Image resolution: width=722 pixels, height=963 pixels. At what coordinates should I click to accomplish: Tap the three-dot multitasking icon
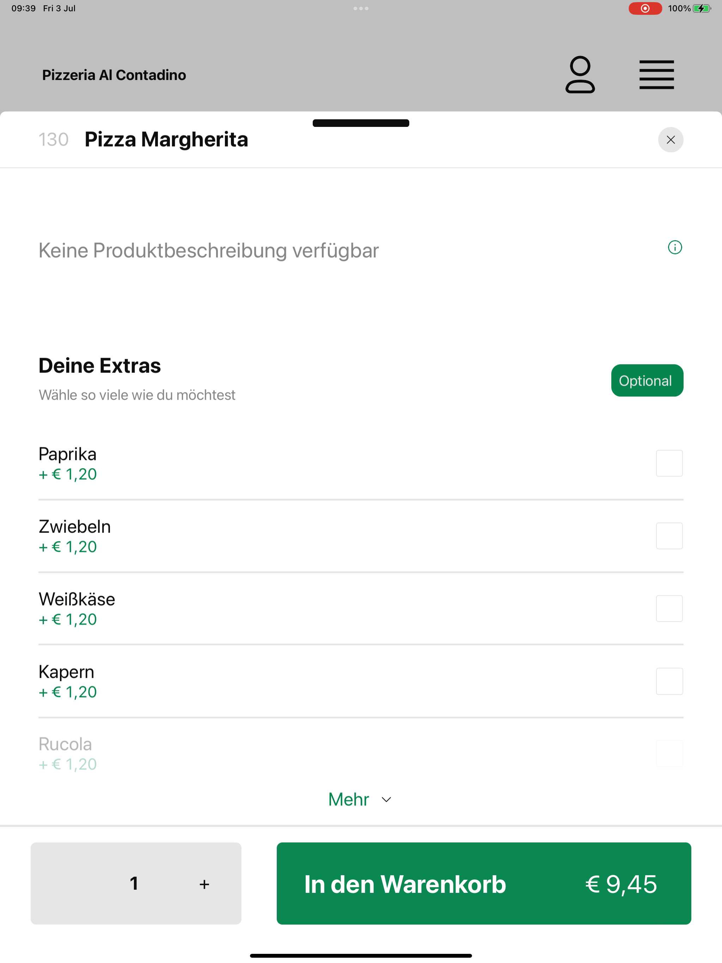pyautogui.click(x=361, y=8)
